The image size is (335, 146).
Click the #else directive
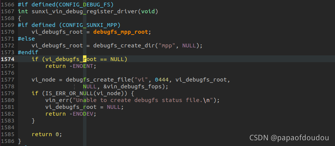[x=27, y=39]
